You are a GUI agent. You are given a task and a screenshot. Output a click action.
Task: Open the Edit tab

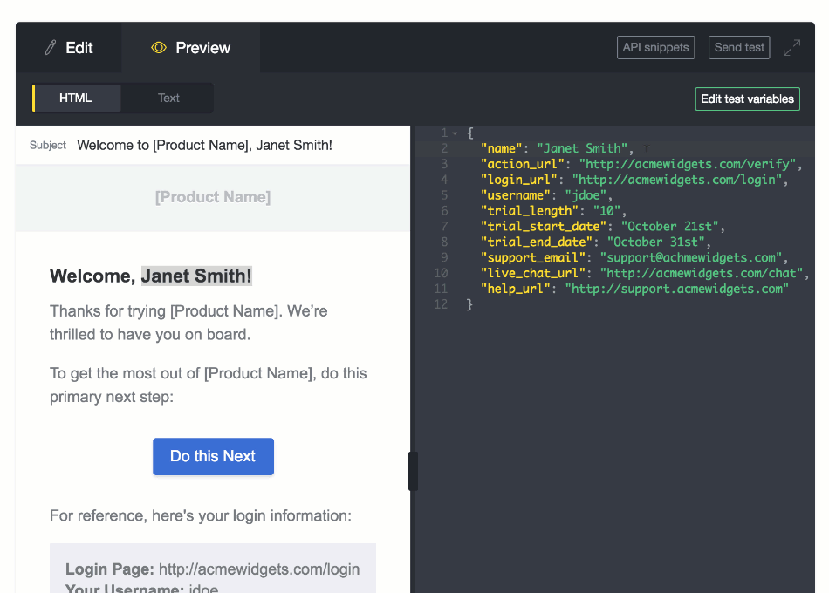coord(68,47)
